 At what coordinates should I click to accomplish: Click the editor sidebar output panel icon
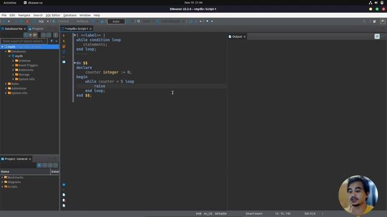[64, 62]
